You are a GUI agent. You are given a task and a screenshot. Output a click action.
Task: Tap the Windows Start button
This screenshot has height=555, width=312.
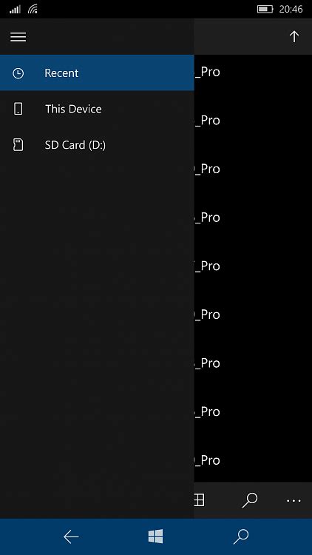pos(156,536)
